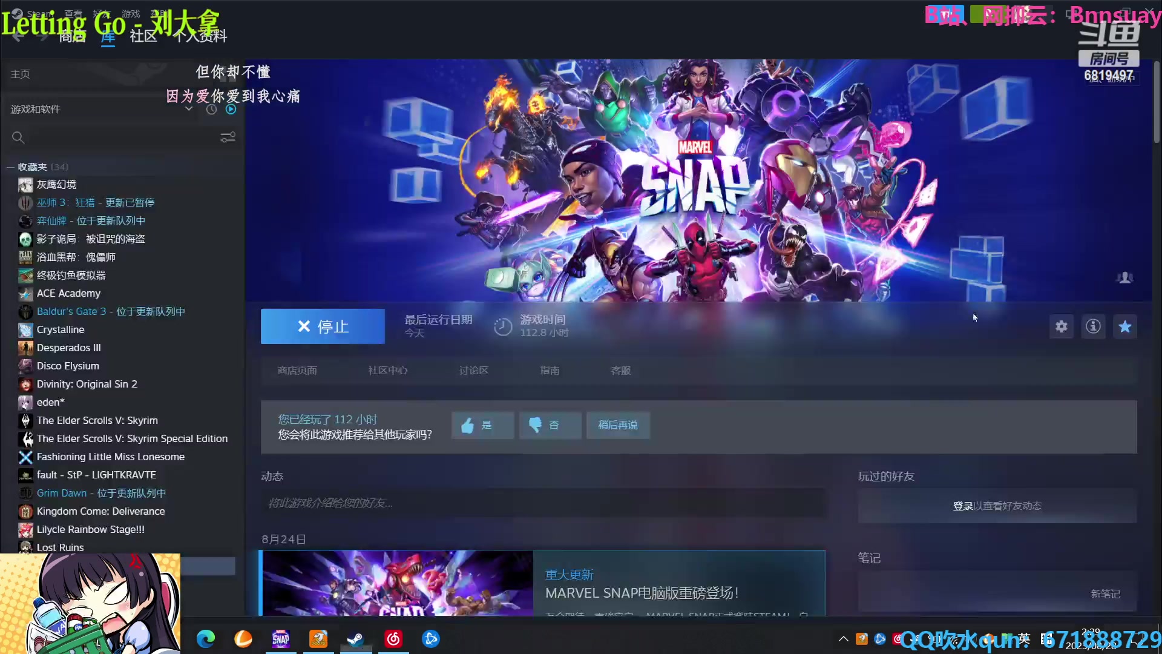Screen dimensions: 1162x654
Task: Open the 指南 guides tab
Action: (x=550, y=371)
